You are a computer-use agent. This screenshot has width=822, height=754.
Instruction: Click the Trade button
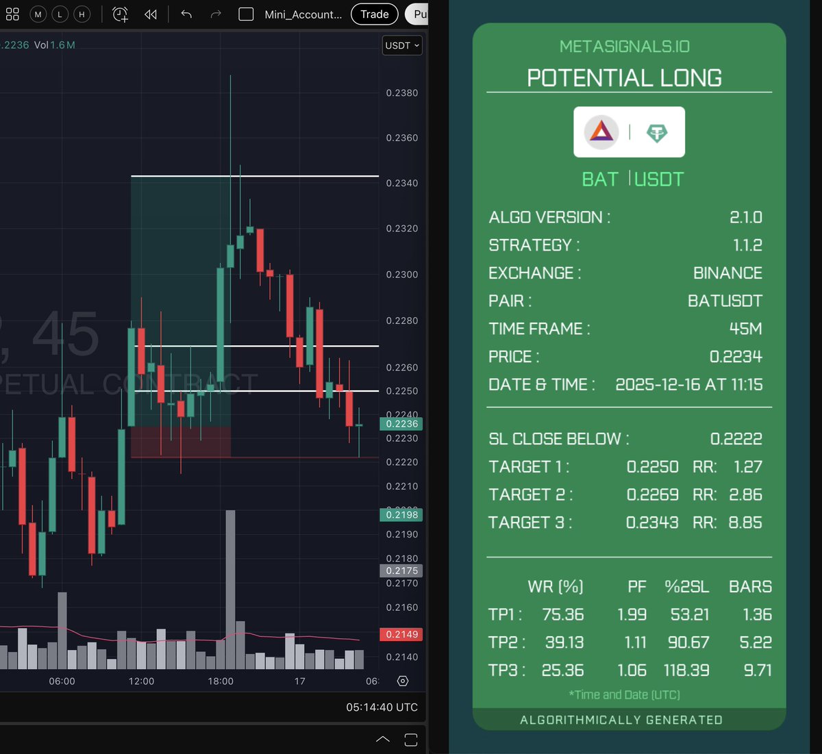coord(375,14)
